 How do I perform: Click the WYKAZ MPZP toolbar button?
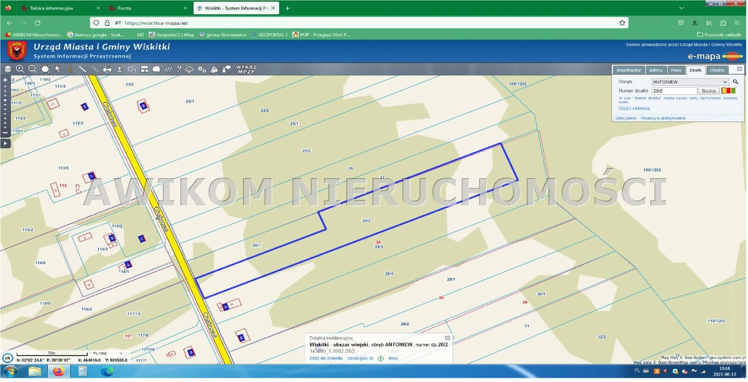point(246,69)
